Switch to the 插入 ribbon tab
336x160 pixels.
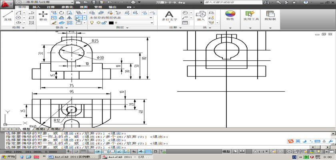36,7
